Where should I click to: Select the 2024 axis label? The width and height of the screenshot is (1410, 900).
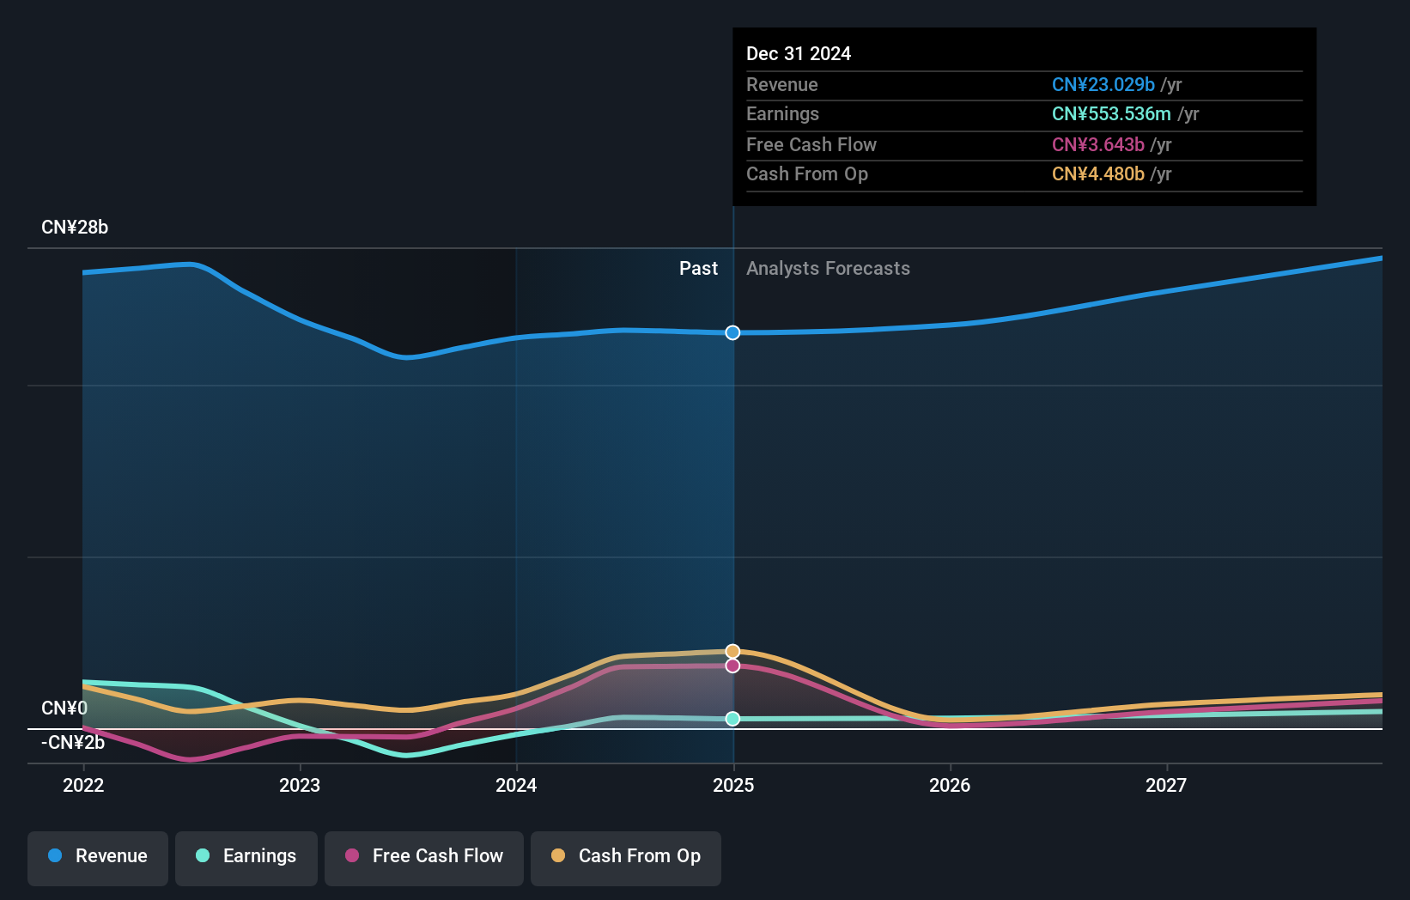[516, 785]
